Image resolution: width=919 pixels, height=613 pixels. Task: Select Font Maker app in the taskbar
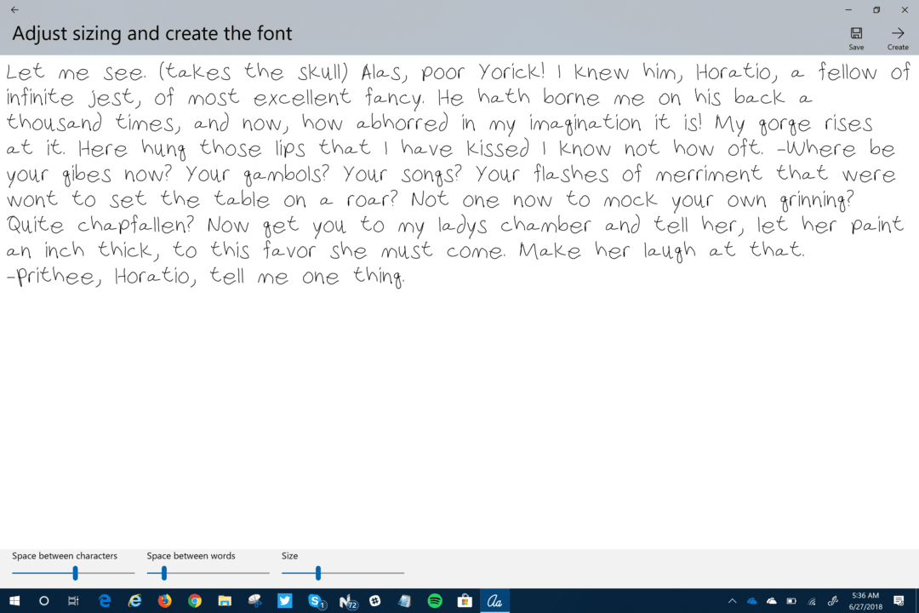pyautogui.click(x=496, y=601)
